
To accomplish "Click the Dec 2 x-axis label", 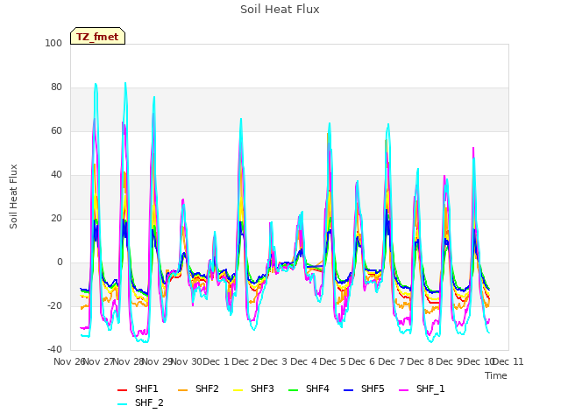I will [x=245, y=361].
